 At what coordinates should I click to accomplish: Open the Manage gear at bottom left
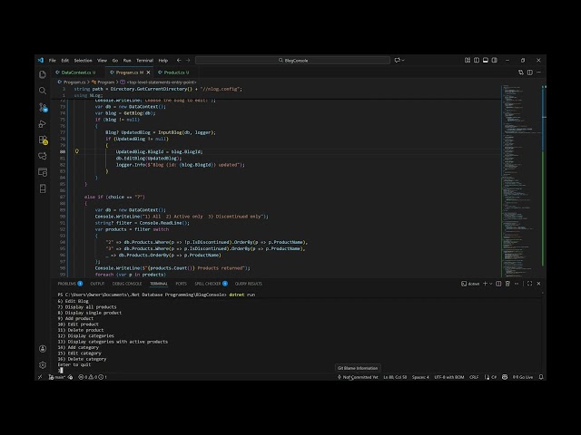click(43, 365)
